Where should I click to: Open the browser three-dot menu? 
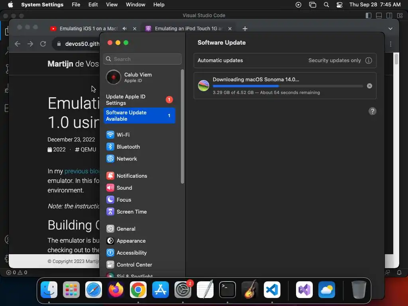click(x=390, y=44)
